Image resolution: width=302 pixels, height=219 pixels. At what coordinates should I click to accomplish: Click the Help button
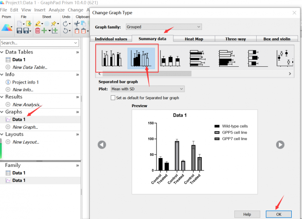tap(247, 214)
